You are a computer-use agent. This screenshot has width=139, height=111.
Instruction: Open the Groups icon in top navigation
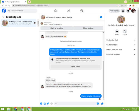click(x=82, y=11)
